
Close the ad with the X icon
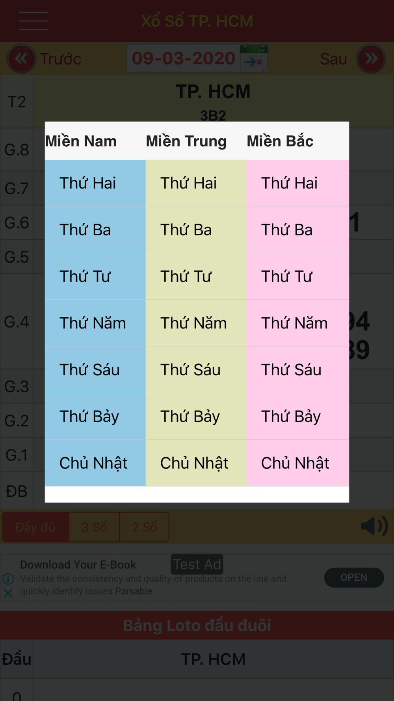[x=8, y=593]
